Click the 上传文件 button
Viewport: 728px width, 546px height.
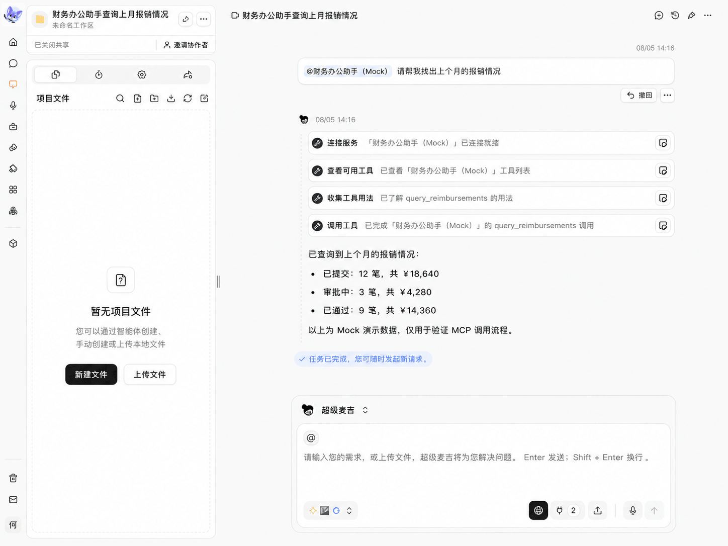(150, 375)
